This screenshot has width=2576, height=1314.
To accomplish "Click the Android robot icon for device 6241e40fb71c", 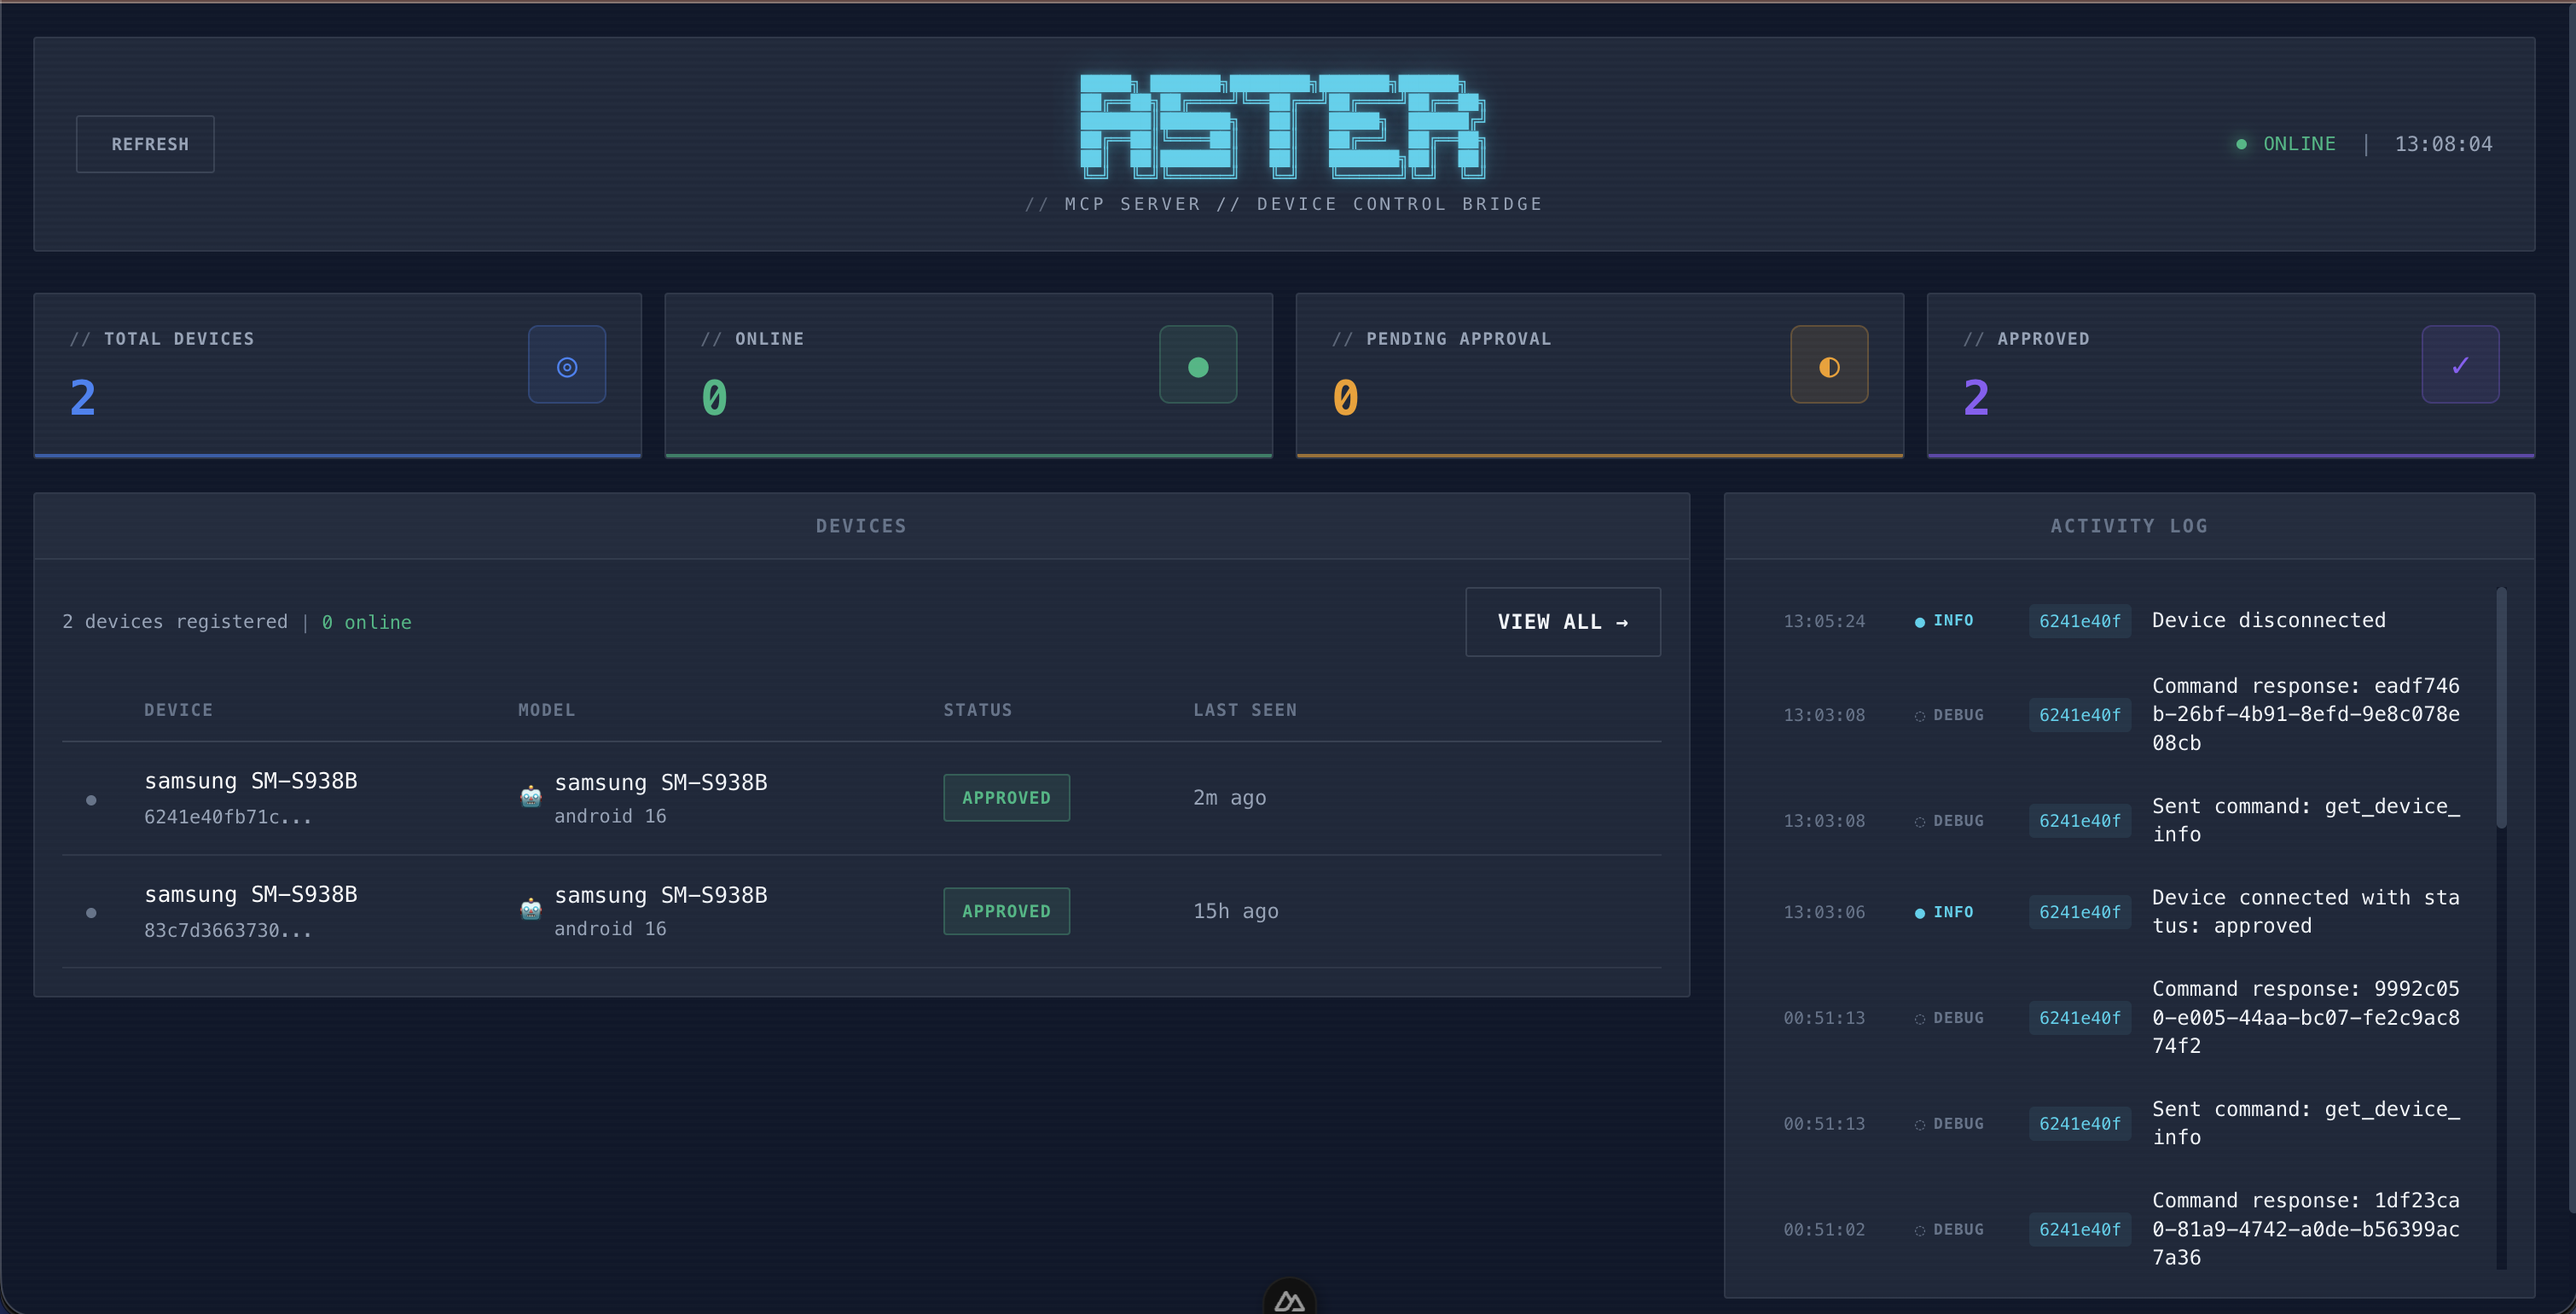I will tap(531, 797).
